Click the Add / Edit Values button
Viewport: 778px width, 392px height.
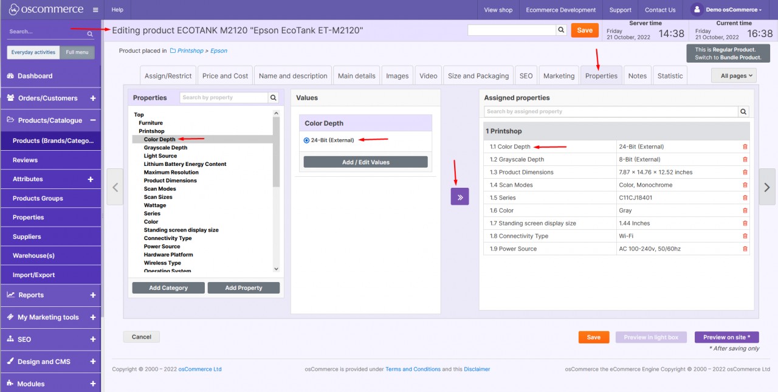click(x=366, y=162)
